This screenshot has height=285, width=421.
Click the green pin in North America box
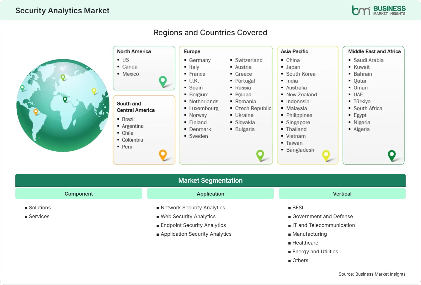(163, 82)
